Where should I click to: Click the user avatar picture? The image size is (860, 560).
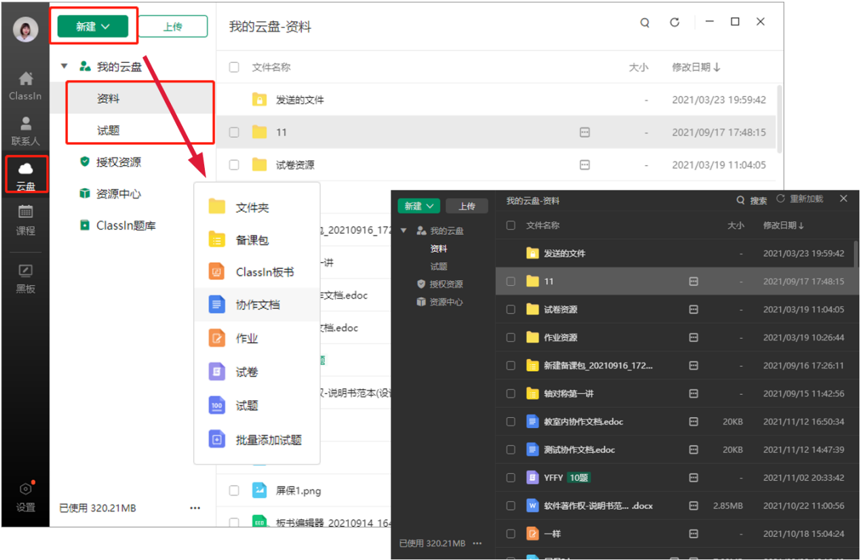(26, 29)
